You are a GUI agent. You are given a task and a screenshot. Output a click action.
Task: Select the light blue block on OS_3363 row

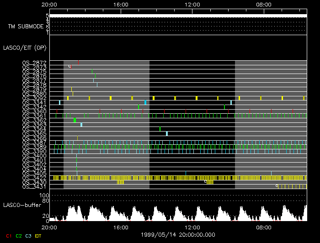point(81,125)
